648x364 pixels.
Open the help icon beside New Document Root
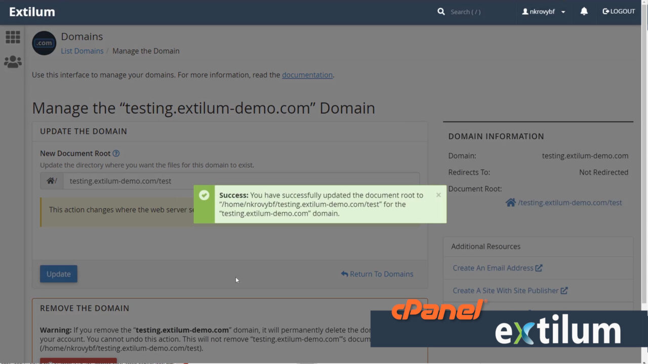click(x=116, y=153)
